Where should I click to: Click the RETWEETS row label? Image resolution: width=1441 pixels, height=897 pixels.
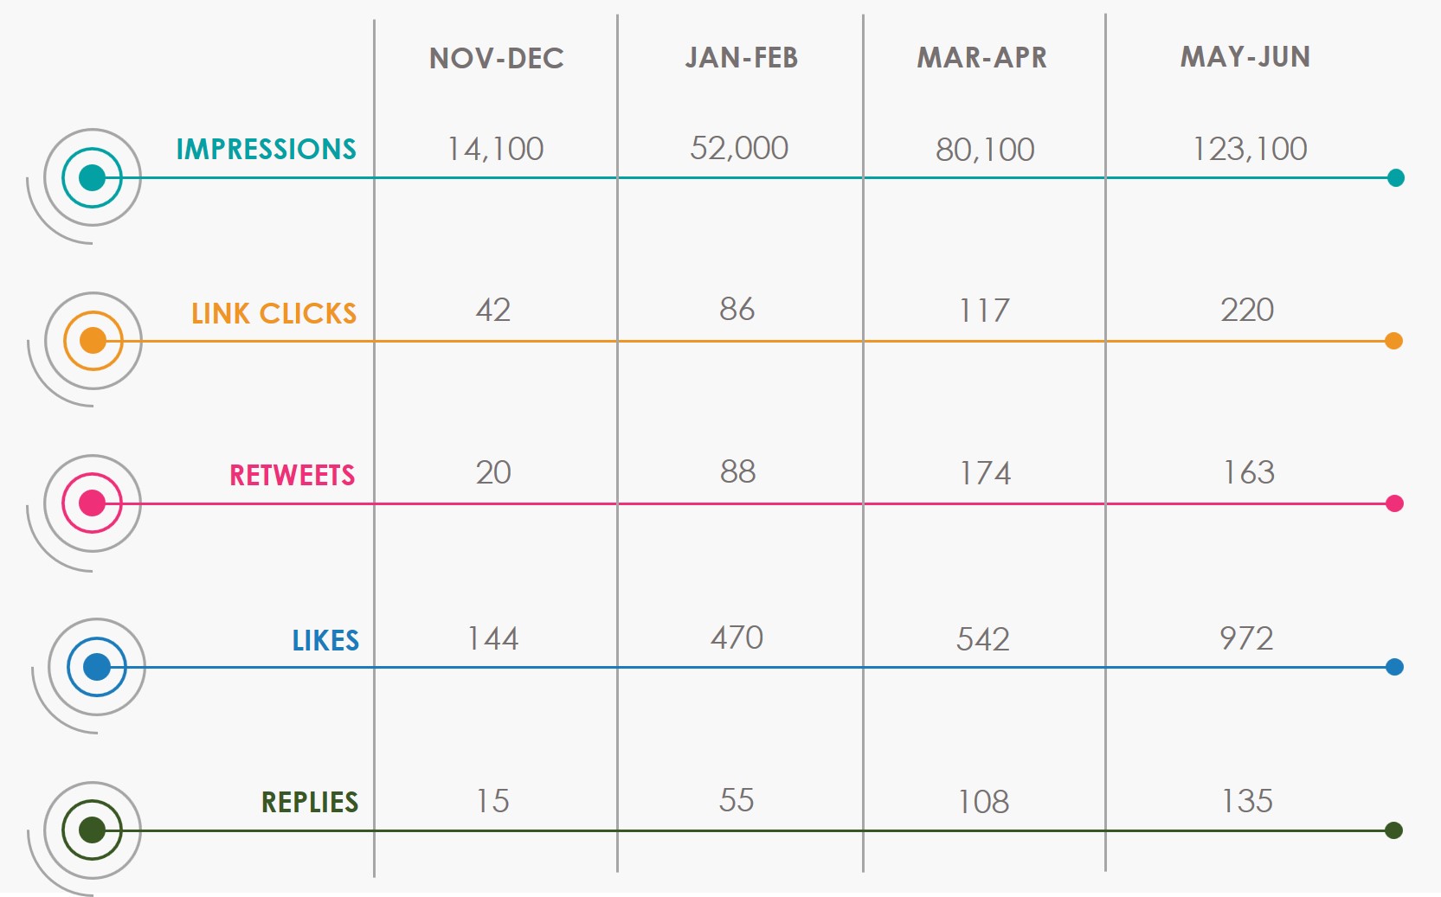292,475
